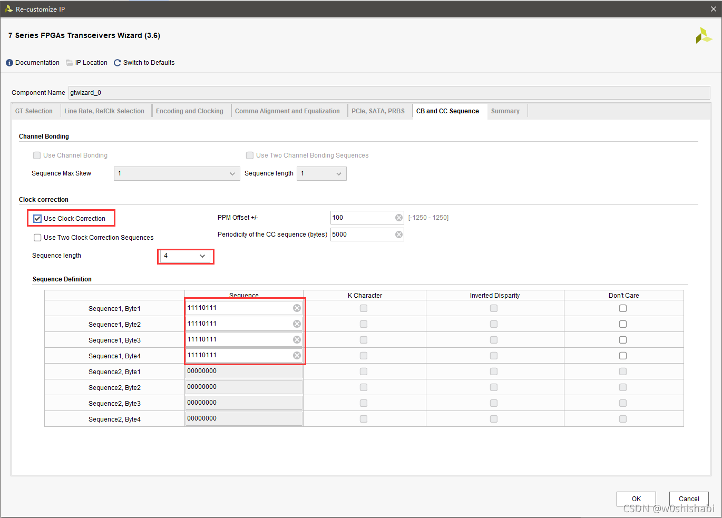
Task: Click the "Sequence2, Byte2" row label
Action: [114, 388]
